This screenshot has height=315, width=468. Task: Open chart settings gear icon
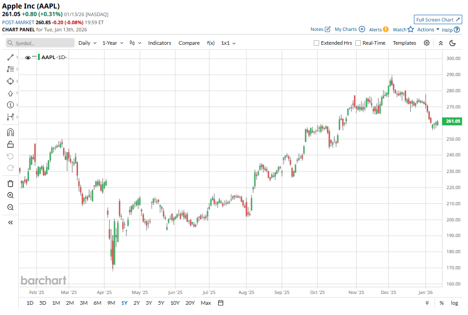(427, 43)
